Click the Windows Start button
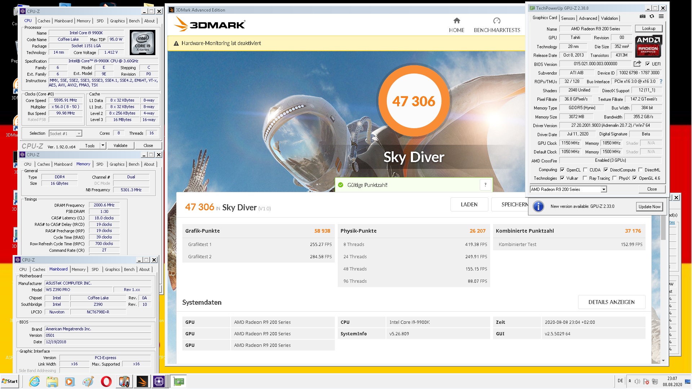The image size is (692, 389). [10, 381]
